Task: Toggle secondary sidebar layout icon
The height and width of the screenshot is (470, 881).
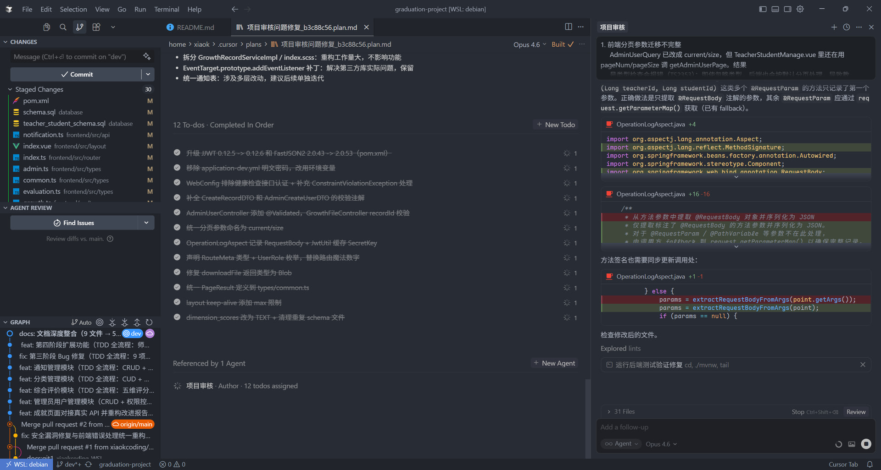Action: 787,9
